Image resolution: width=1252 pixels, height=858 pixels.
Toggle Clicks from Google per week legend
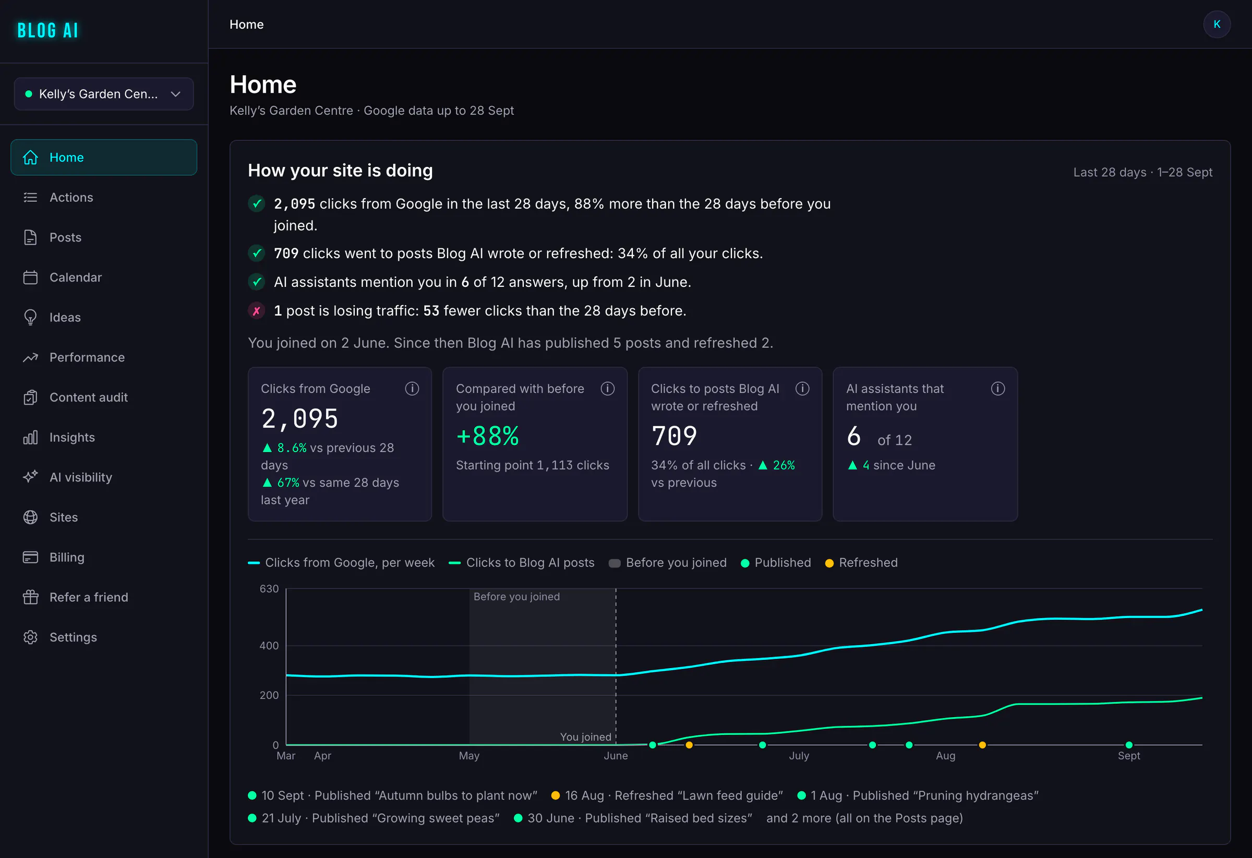coord(341,562)
